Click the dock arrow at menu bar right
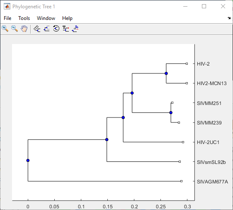The height and width of the screenshot is (210, 233). [x=229, y=18]
